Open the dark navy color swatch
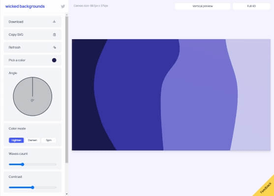Viewport: 274px width, 196px height. coord(54,60)
